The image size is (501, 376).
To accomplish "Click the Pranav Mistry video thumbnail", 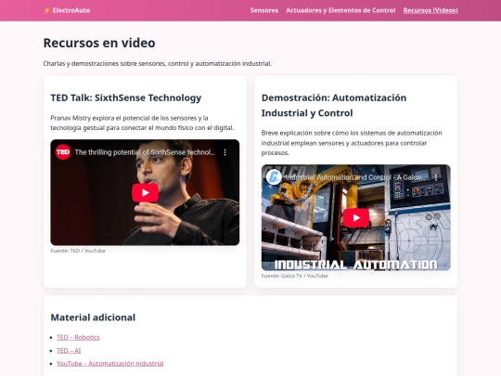I will [x=145, y=192].
